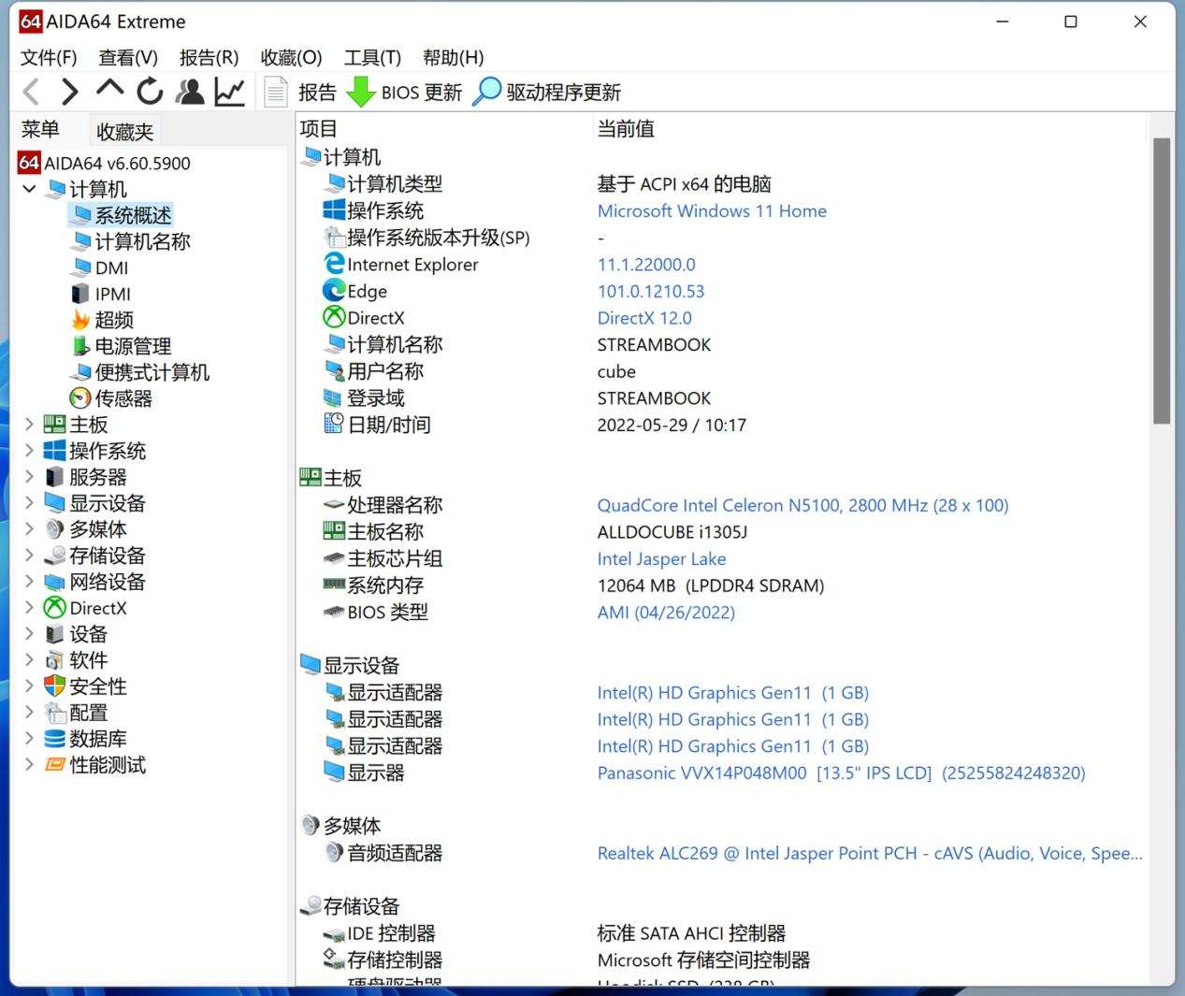The image size is (1185, 996).
Task: Open the Panasonic VVX14P048M00 monitor link
Action: [x=841, y=772]
